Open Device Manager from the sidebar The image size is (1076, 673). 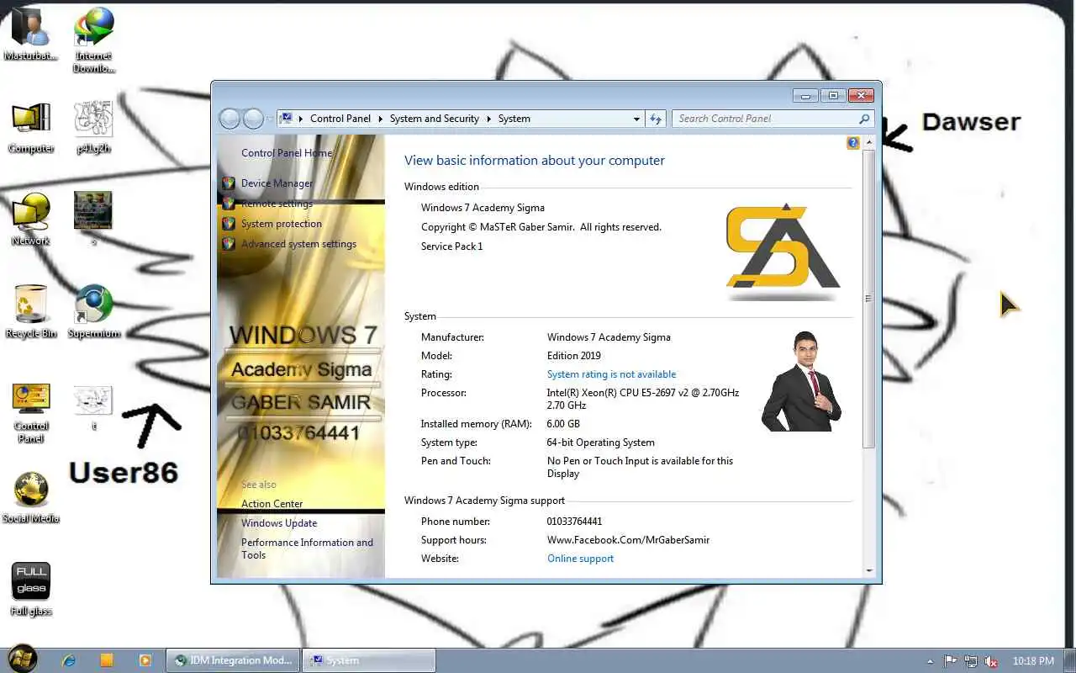[x=277, y=183]
